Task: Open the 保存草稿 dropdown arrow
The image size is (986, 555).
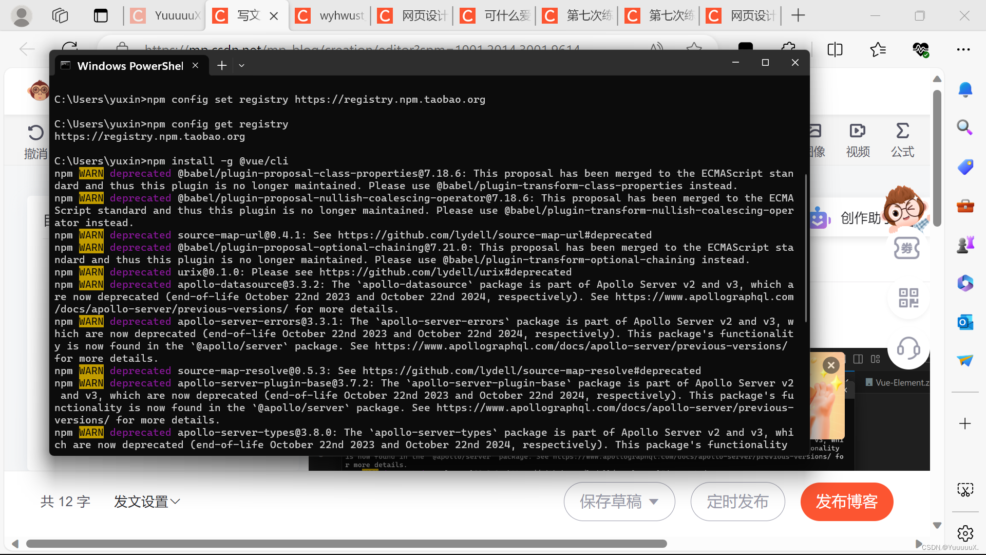Action: 654,502
